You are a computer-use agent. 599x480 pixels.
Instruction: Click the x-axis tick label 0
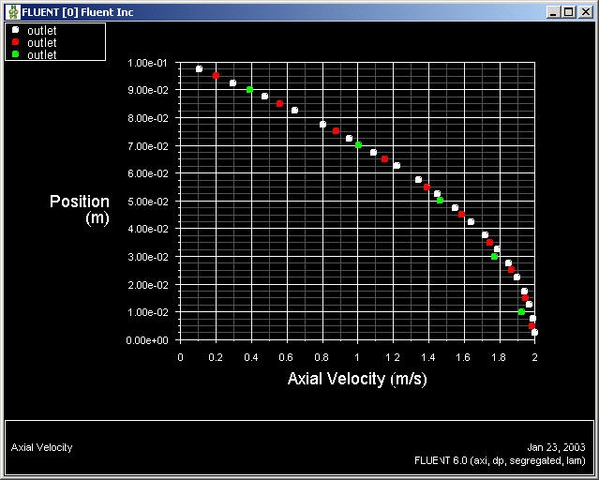180,357
